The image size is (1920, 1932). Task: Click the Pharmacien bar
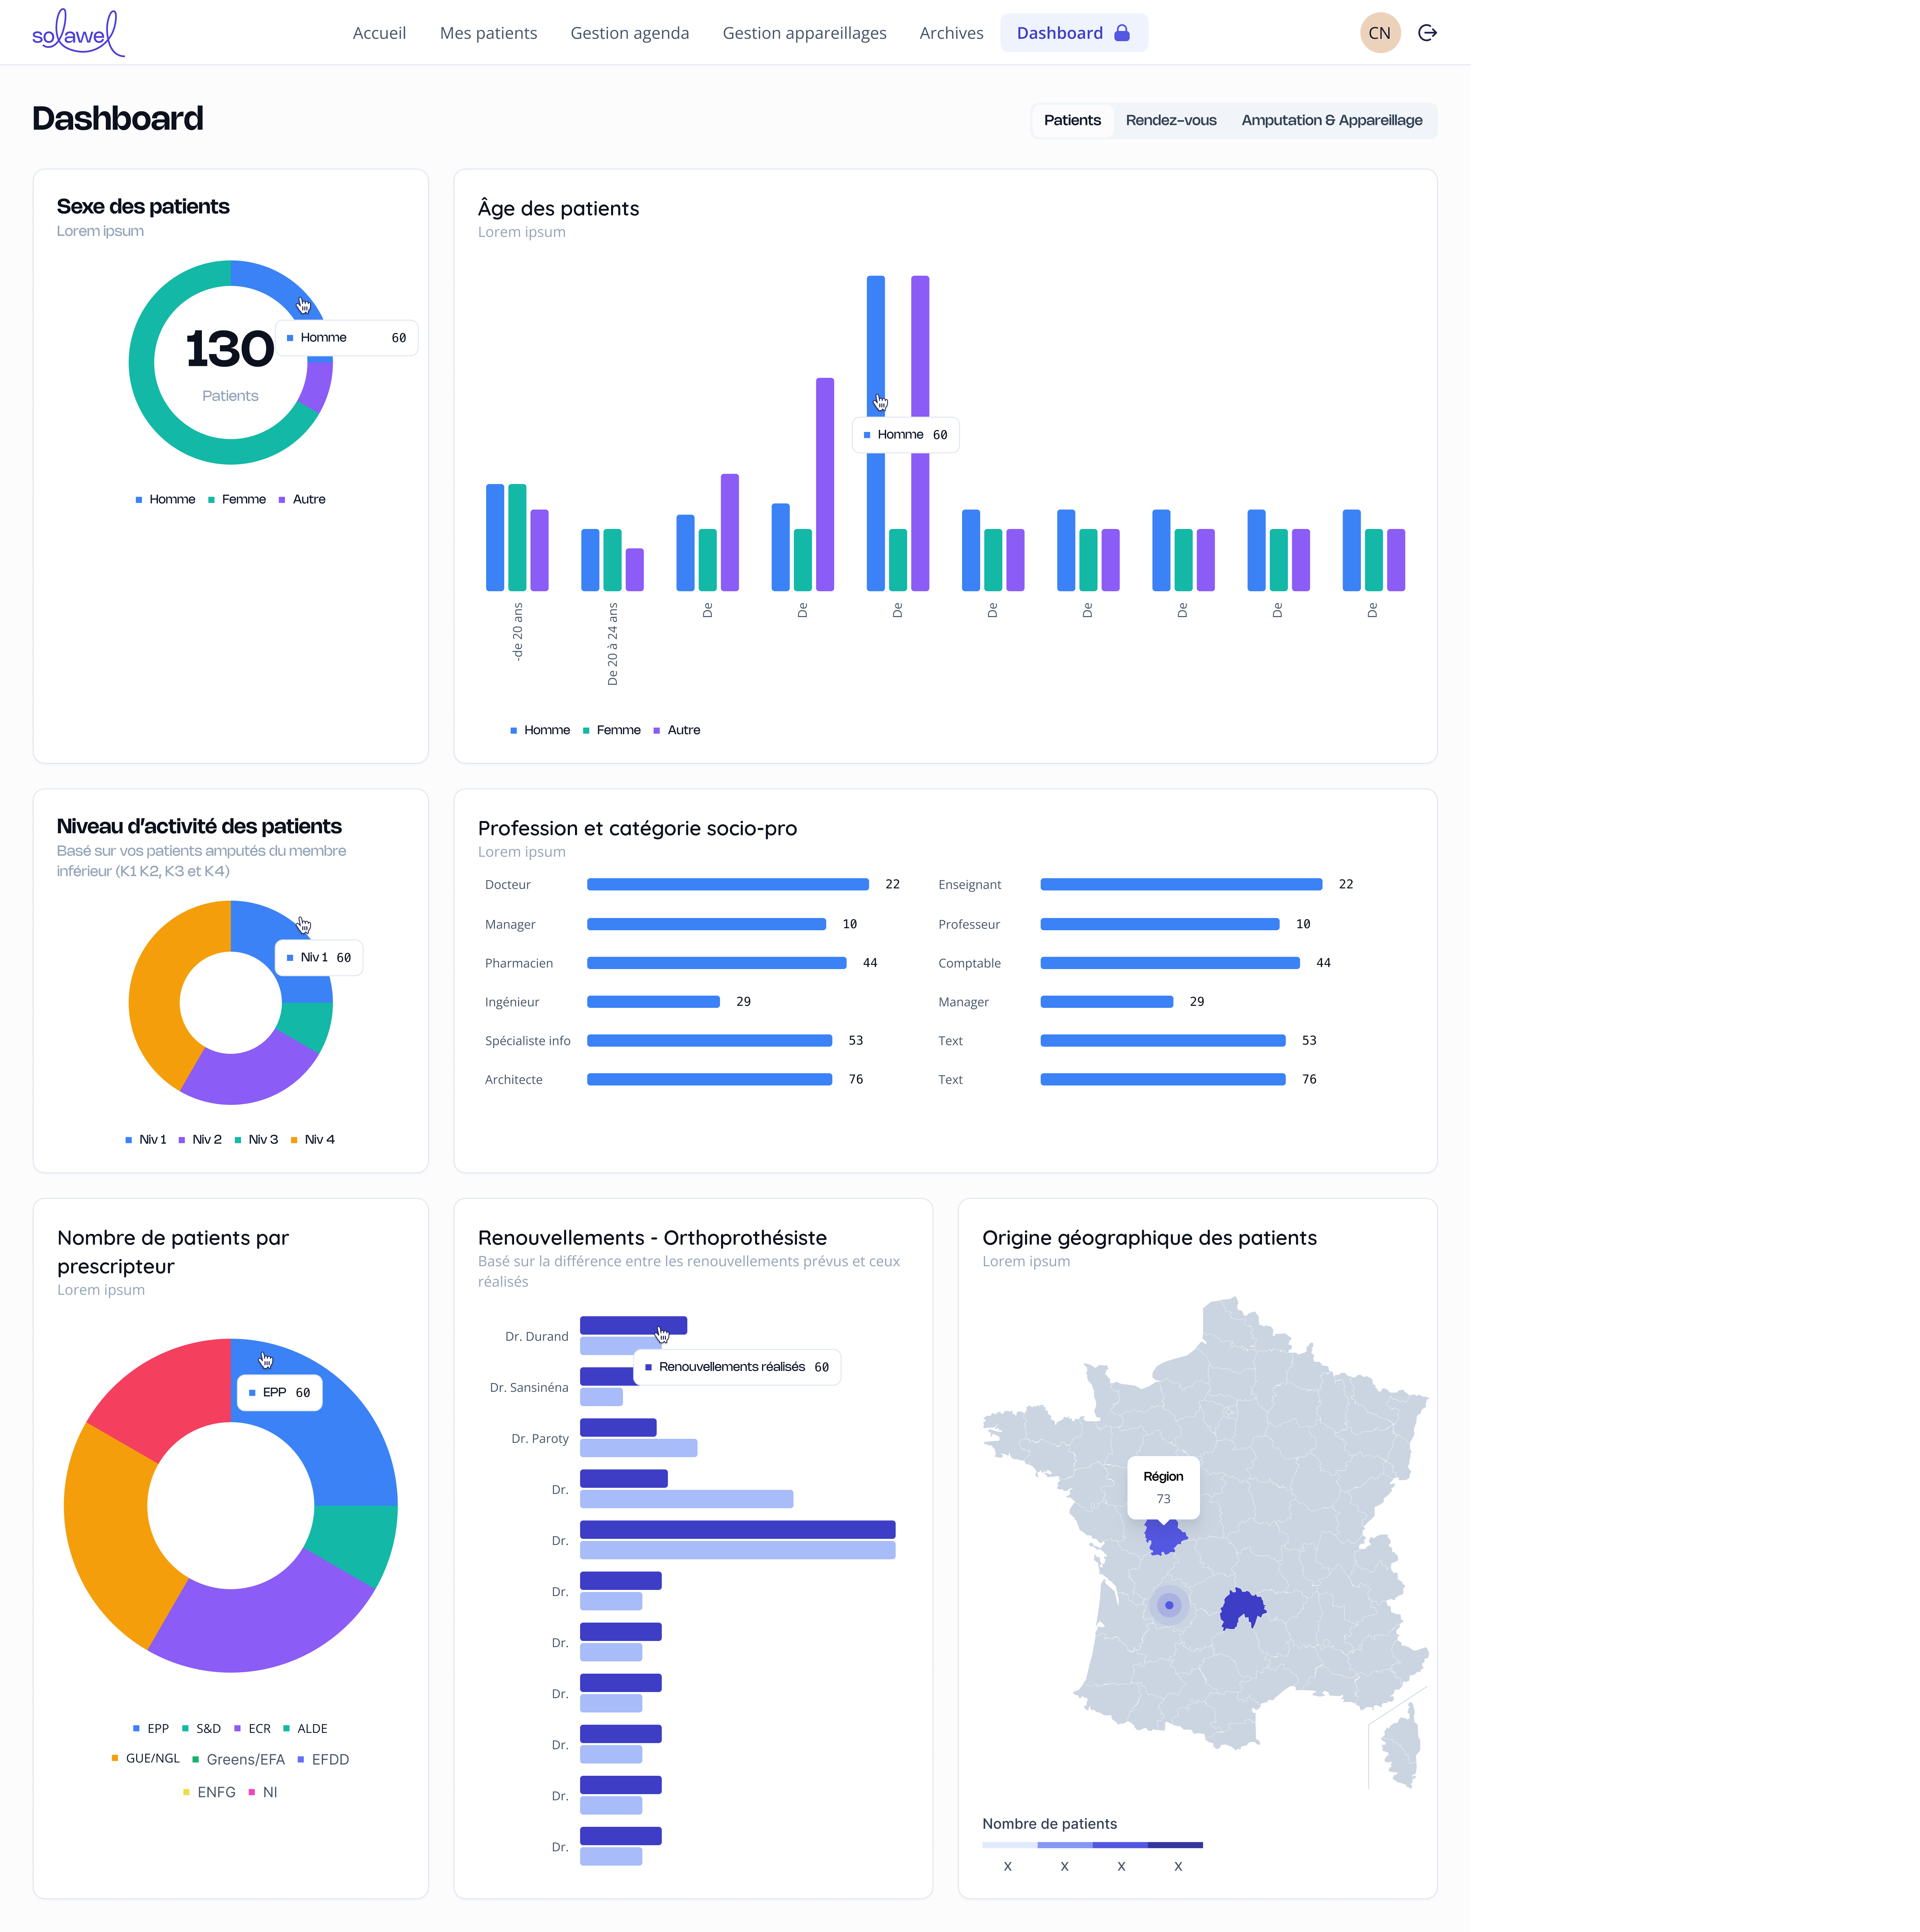click(x=717, y=963)
